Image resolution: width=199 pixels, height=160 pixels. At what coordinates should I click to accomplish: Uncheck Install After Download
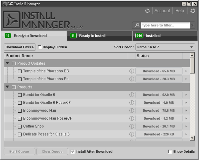[72, 151]
